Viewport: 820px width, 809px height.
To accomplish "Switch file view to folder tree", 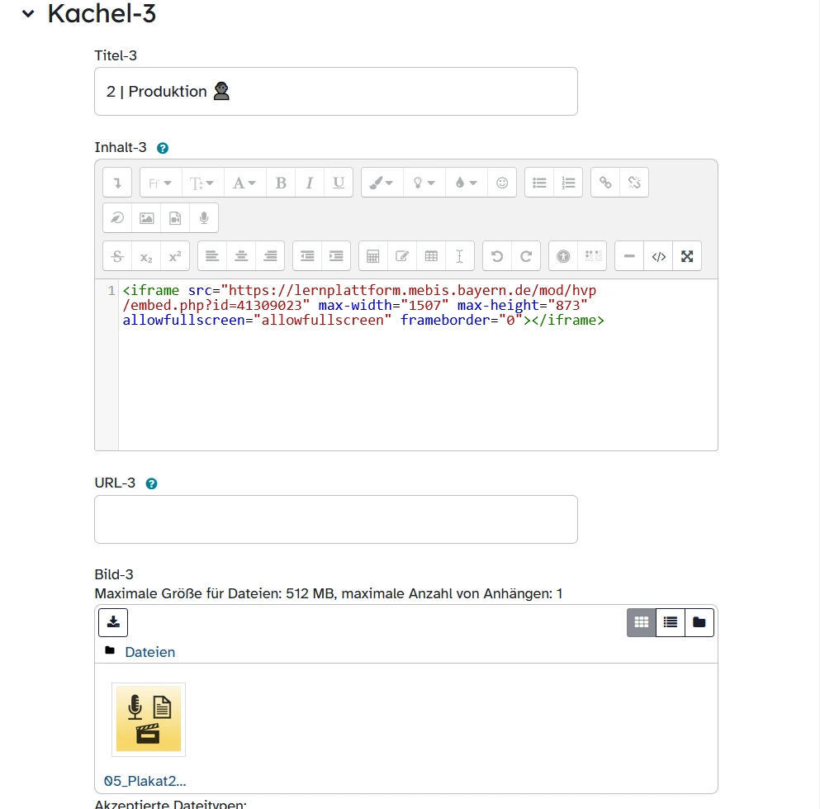I will tap(699, 622).
